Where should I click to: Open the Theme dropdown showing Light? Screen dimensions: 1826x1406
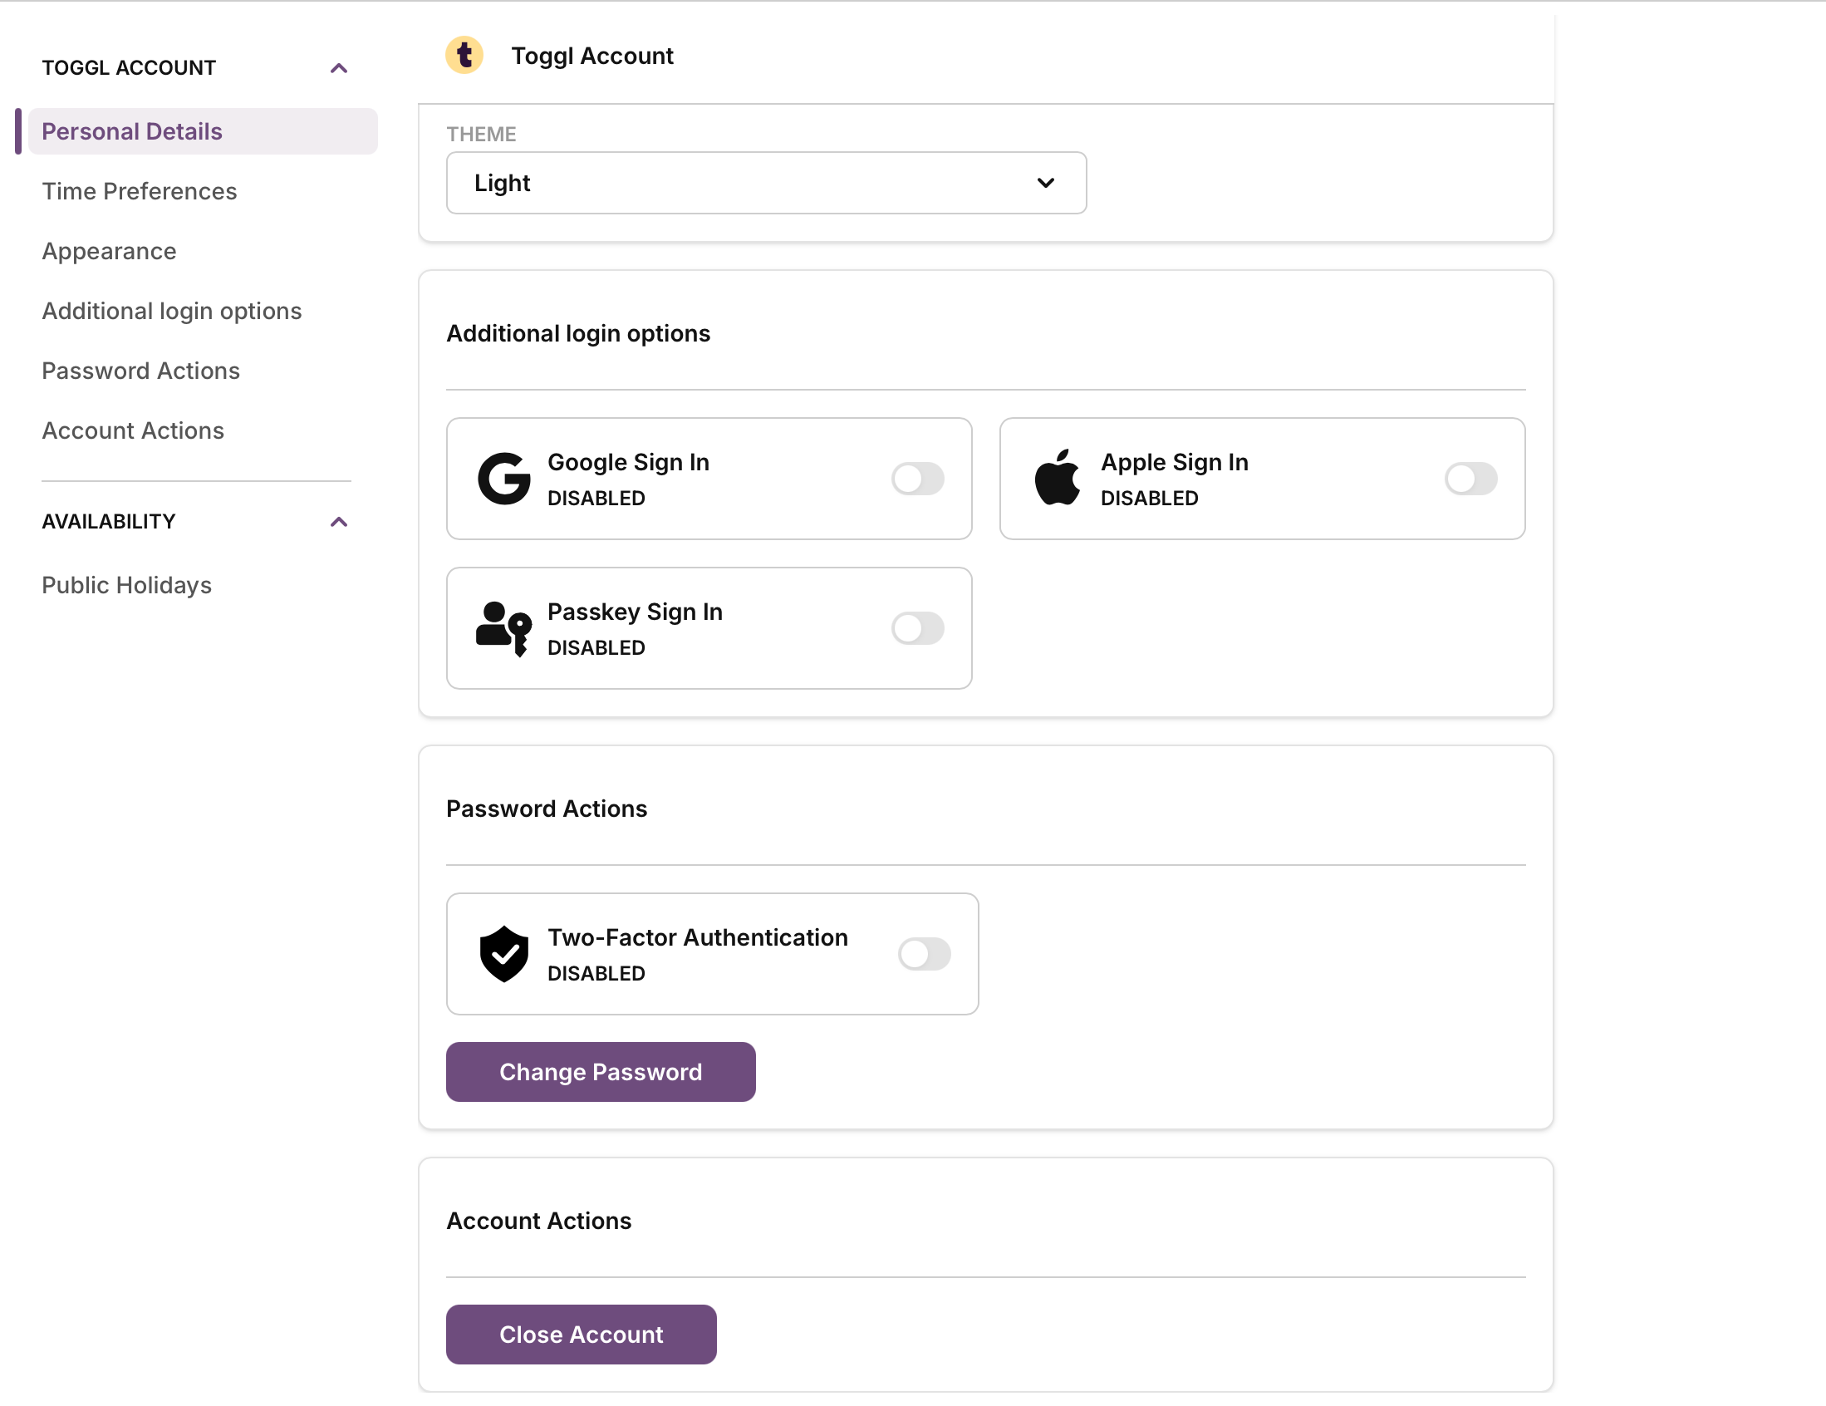tap(766, 182)
